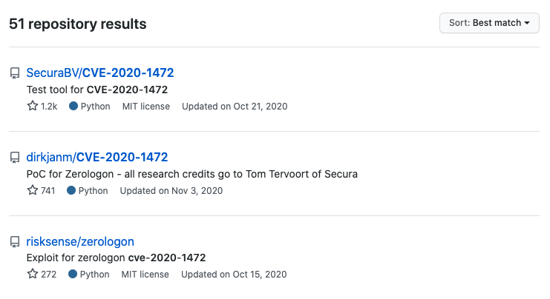Click 'Updated on Nov 3, 2020' timestamp
Screen dimensions: 550x299
coord(171,191)
